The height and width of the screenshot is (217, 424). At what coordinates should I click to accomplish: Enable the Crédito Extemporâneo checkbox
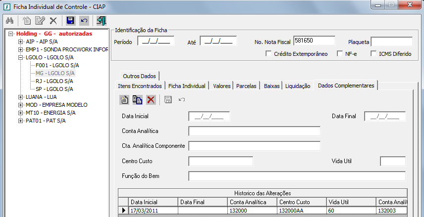(268, 54)
